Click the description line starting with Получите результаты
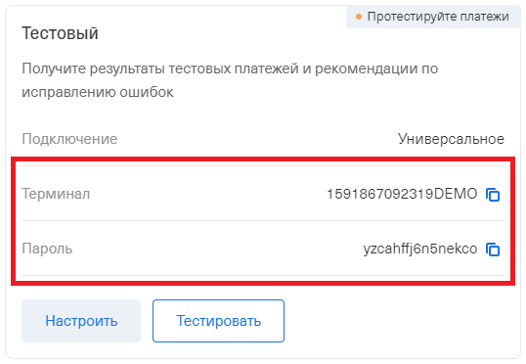Screen dimensions: 526x364 tap(230, 68)
